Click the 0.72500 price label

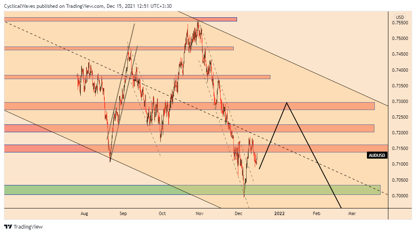(x=400, y=117)
